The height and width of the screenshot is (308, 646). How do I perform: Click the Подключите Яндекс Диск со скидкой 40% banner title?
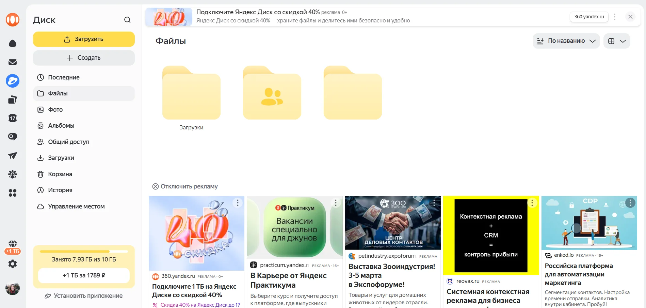coord(258,12)
